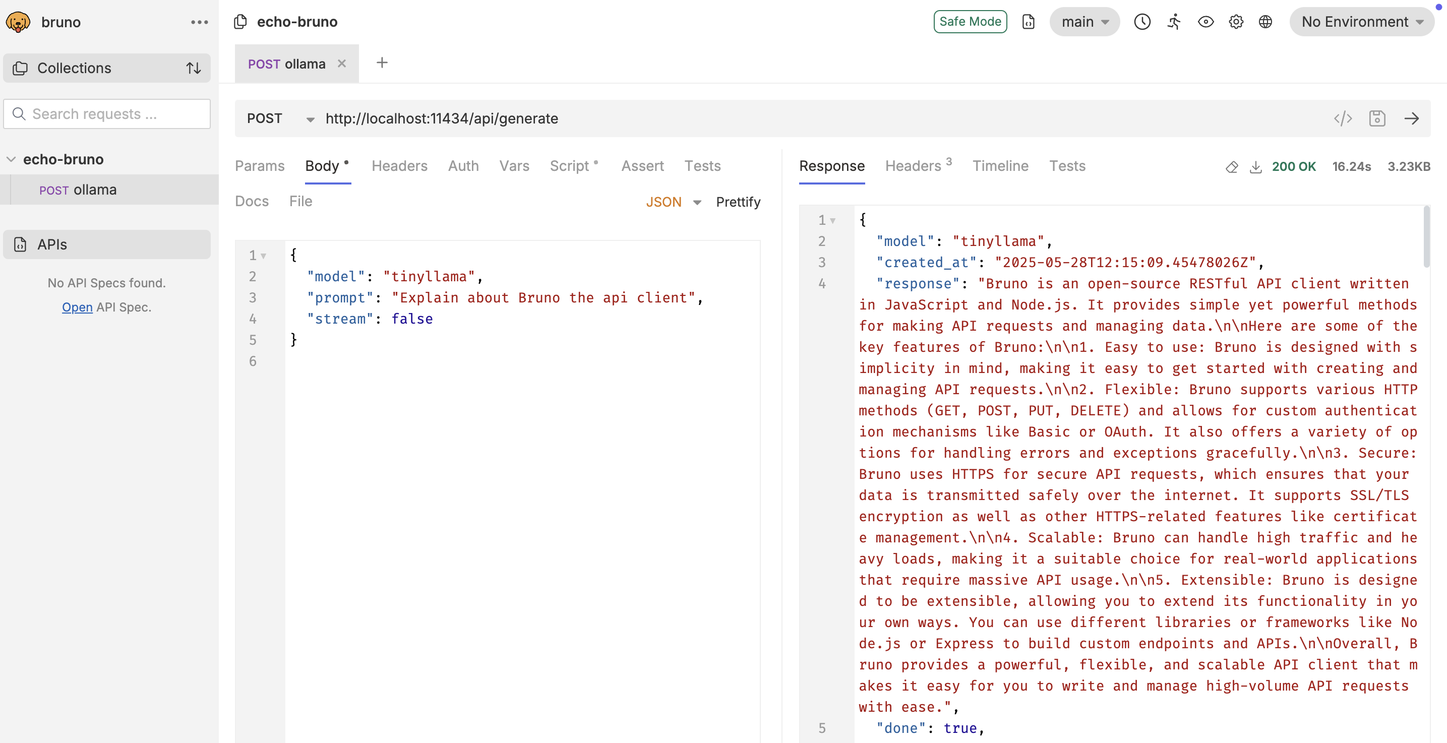Viewport: 1447px width, 743px height.
Task: Open the Timeline tab
Action: [x=1000, y=166]
